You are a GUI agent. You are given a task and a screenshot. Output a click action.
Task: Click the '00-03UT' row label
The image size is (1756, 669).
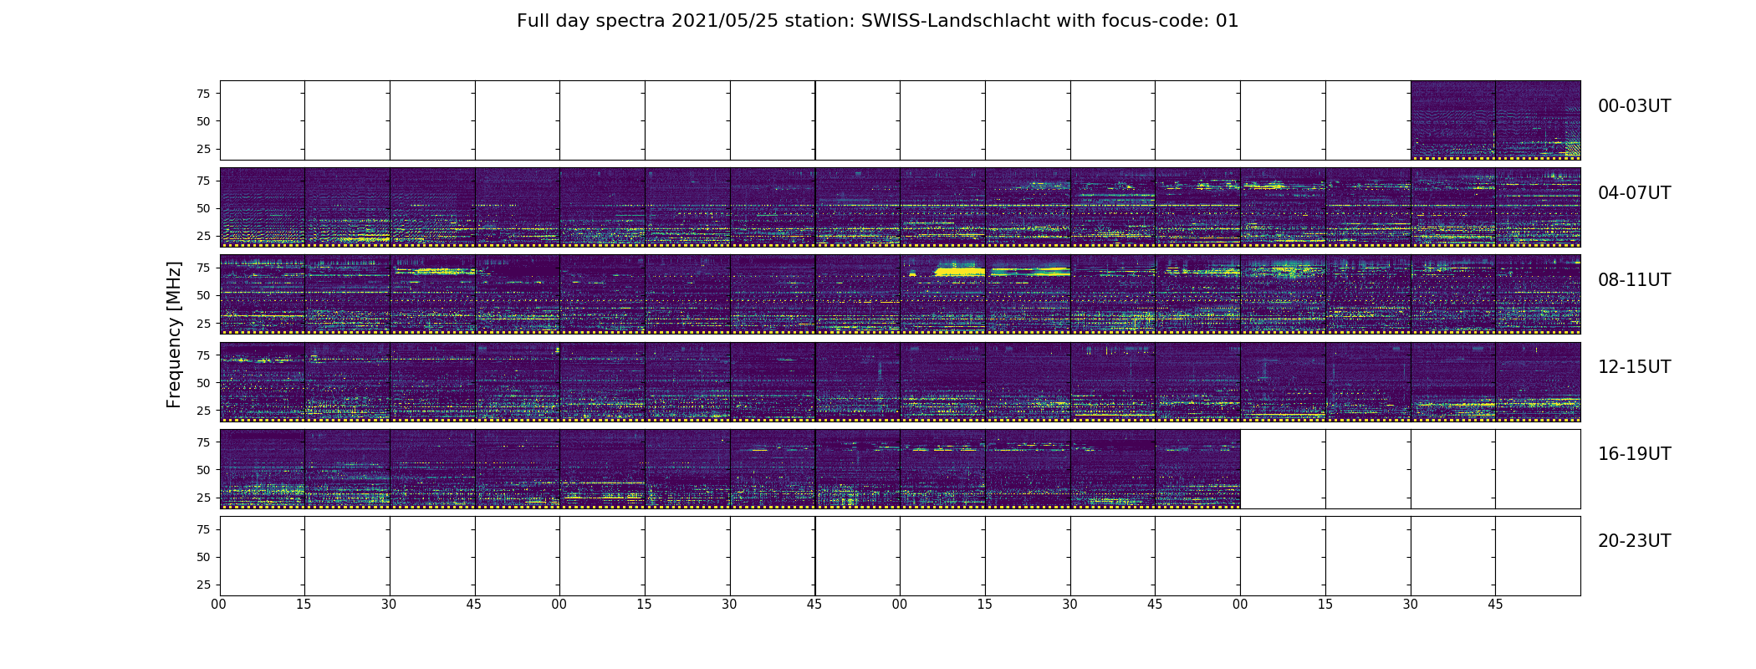1634,106
